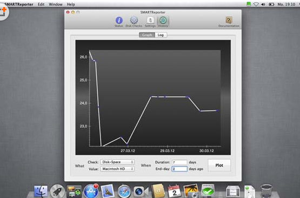The height and width of the screenshot is (198, 300).
Task: Click the Duration days input field
Action: click(179, 162)
